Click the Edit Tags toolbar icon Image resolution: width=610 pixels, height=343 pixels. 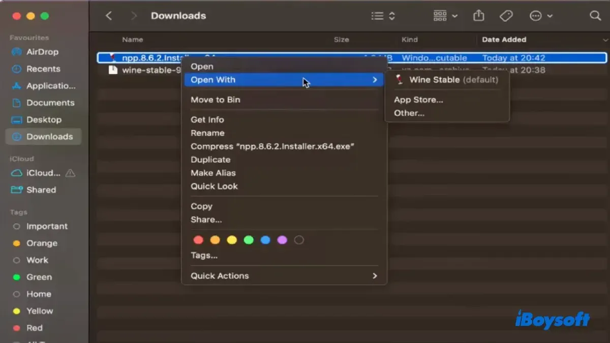tap(506, 16)
